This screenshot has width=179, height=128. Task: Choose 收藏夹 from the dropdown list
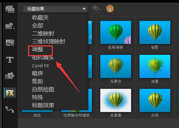40,18
